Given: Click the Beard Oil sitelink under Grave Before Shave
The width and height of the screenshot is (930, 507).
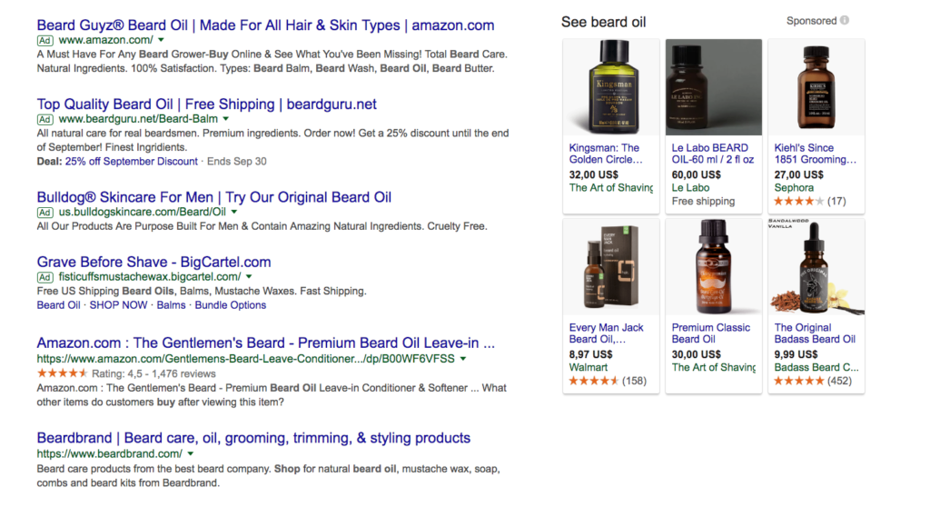Looking at the screenshot, I should [x=58, y=305].
